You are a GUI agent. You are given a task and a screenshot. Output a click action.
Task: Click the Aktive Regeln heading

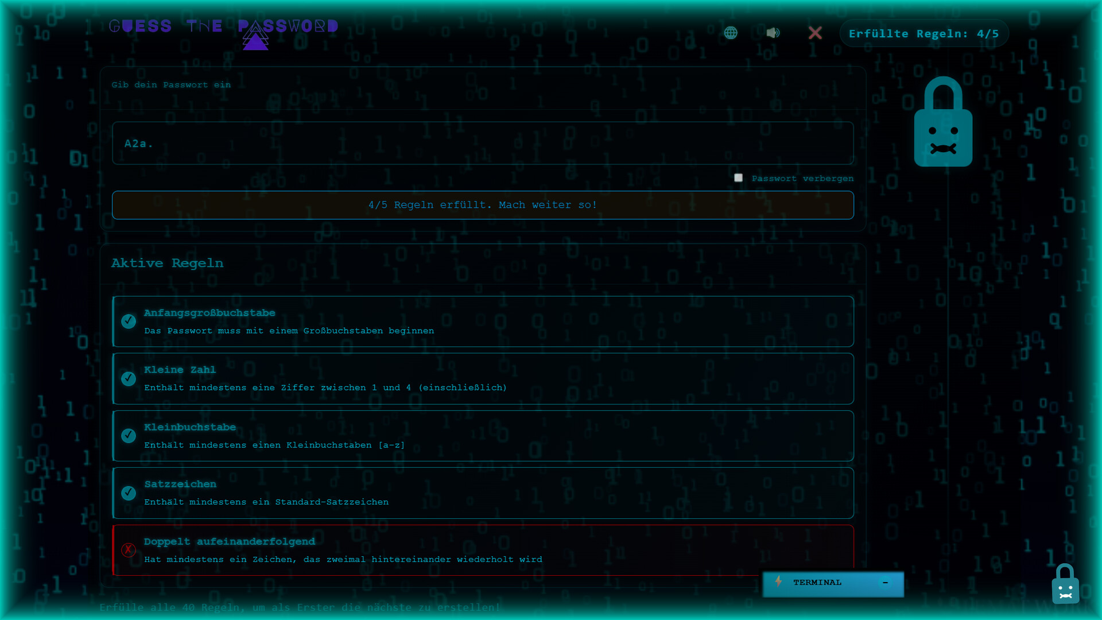[x=167, y=263]
